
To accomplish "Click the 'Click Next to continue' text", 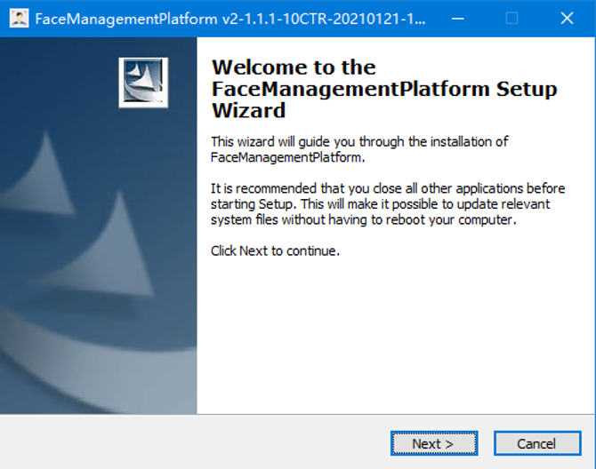I will [275, 251].
